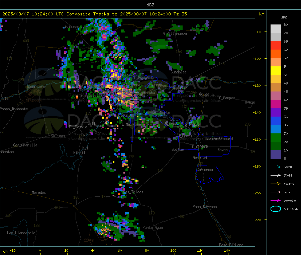
Task: Click the Bowen place label
Action: (x=222, y=149)
